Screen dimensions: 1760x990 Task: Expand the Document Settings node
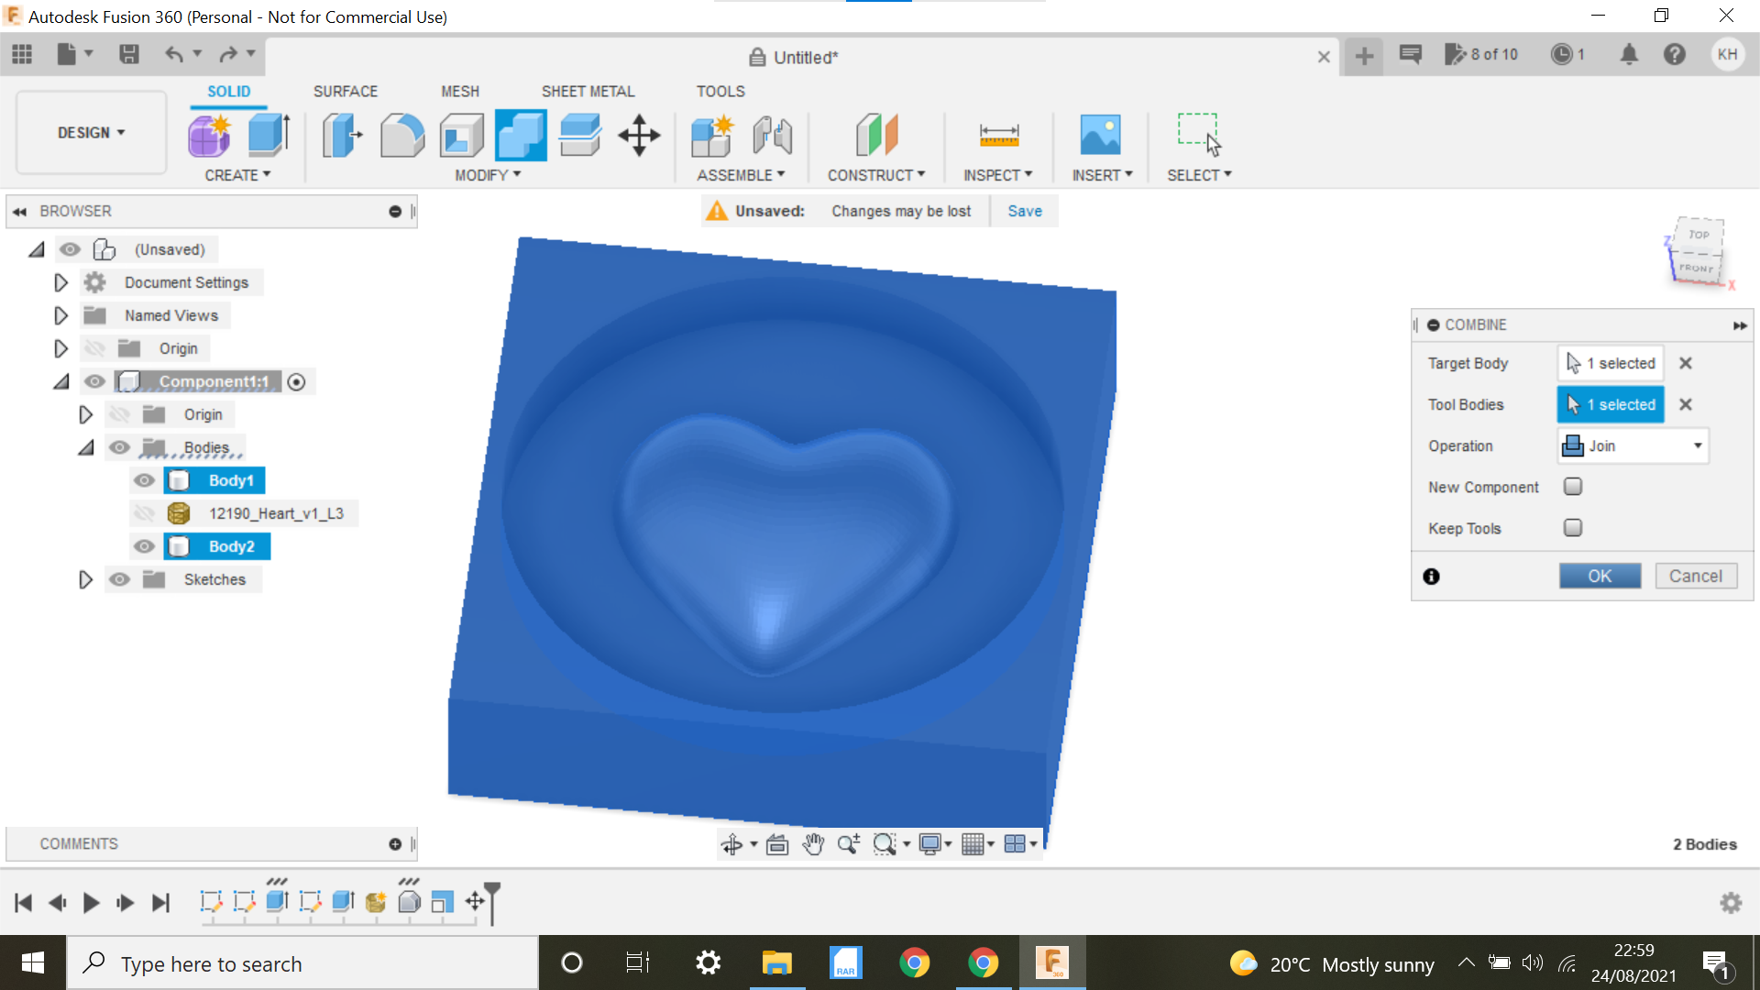pyautogui.click(x=60, y=282)
